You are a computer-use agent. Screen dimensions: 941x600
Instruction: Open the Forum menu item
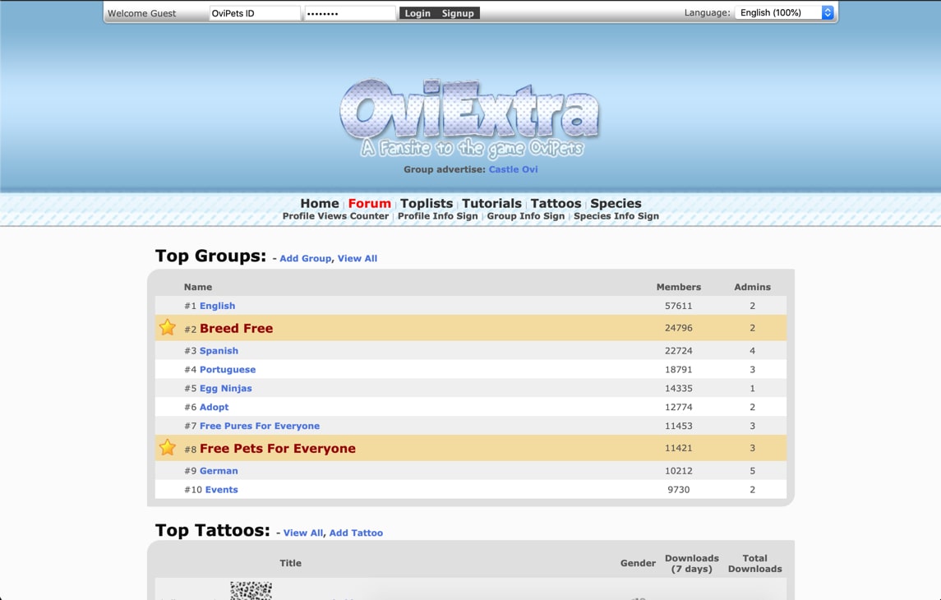pyautogui.click(x=369, y=203)
